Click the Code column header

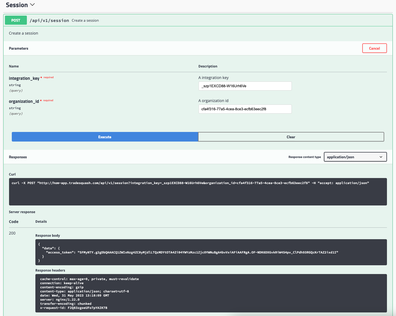[x=14, y=222]
